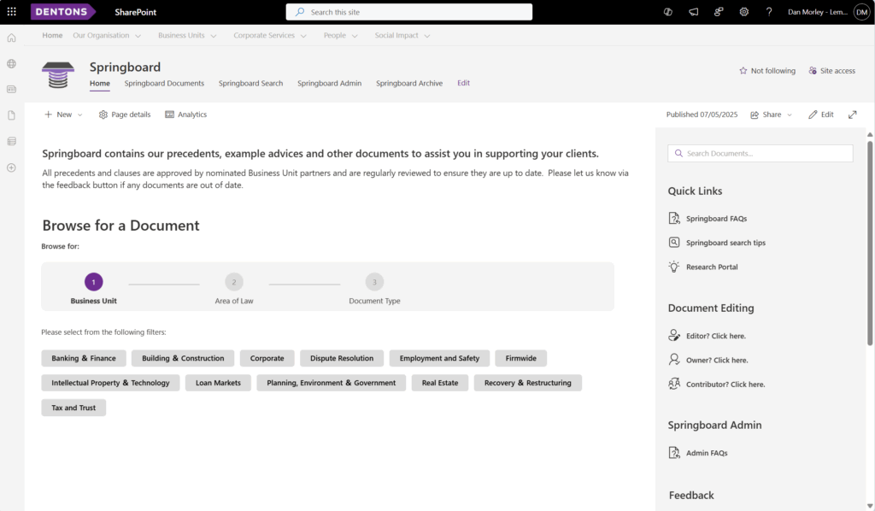The width and height of the screenshot is (875, 511).
Task: Open the New dropdown
Action: pos(63,115)
